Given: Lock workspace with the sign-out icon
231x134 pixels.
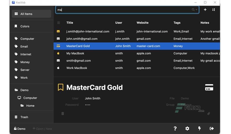Looking at the screenshot, I should pos(212,128).
